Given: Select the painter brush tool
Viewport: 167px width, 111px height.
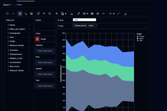Looking at the screenshot, I should click(118, 14).
